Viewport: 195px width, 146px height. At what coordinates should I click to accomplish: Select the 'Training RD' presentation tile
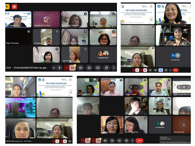181,87
